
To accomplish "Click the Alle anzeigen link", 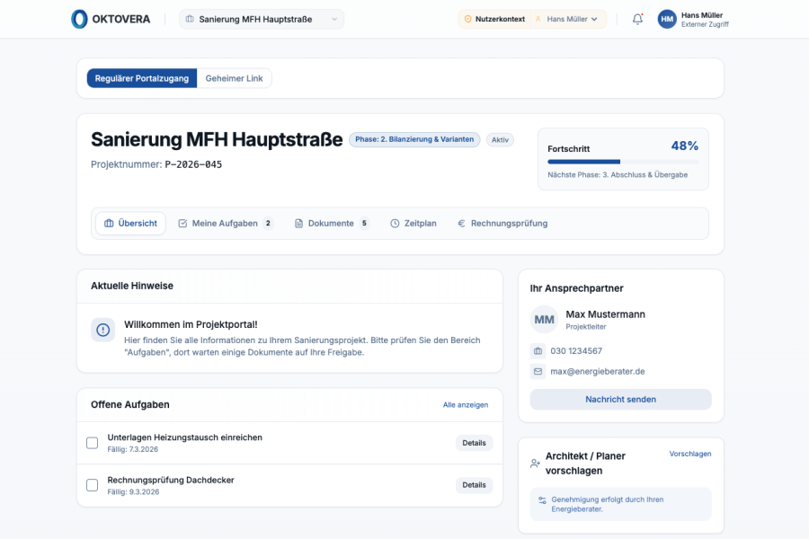I will (x=466, y=405).
